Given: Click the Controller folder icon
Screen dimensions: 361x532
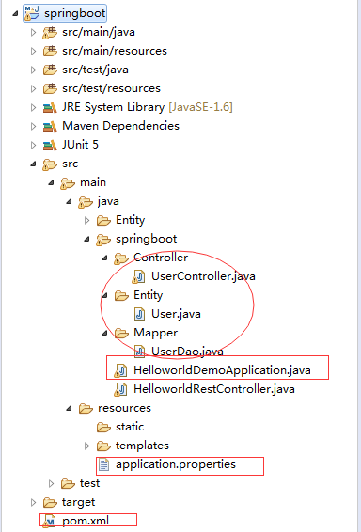Looking at the screenshot, I should point(121,258).
